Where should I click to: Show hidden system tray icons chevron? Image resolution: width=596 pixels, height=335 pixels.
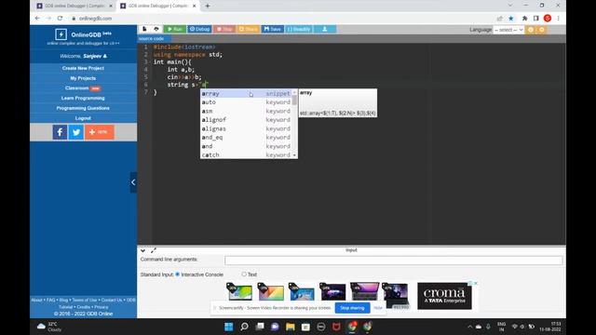click(469, 327)
